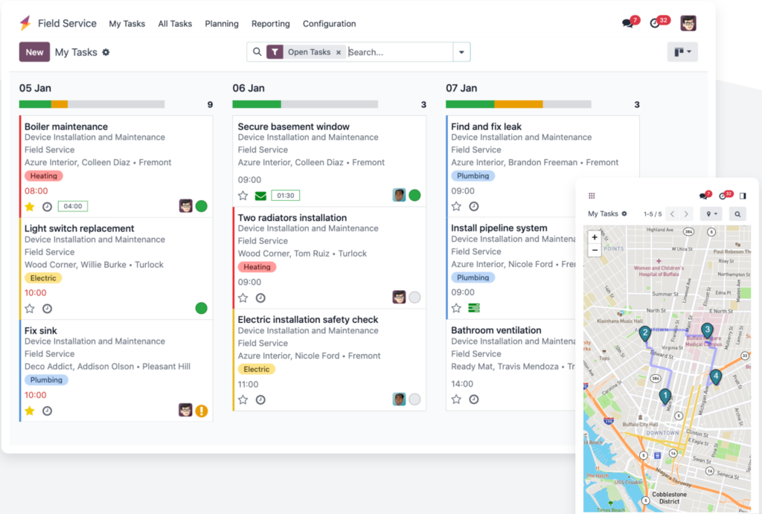Open the kanban view switcher dropdown

point(682,52)
